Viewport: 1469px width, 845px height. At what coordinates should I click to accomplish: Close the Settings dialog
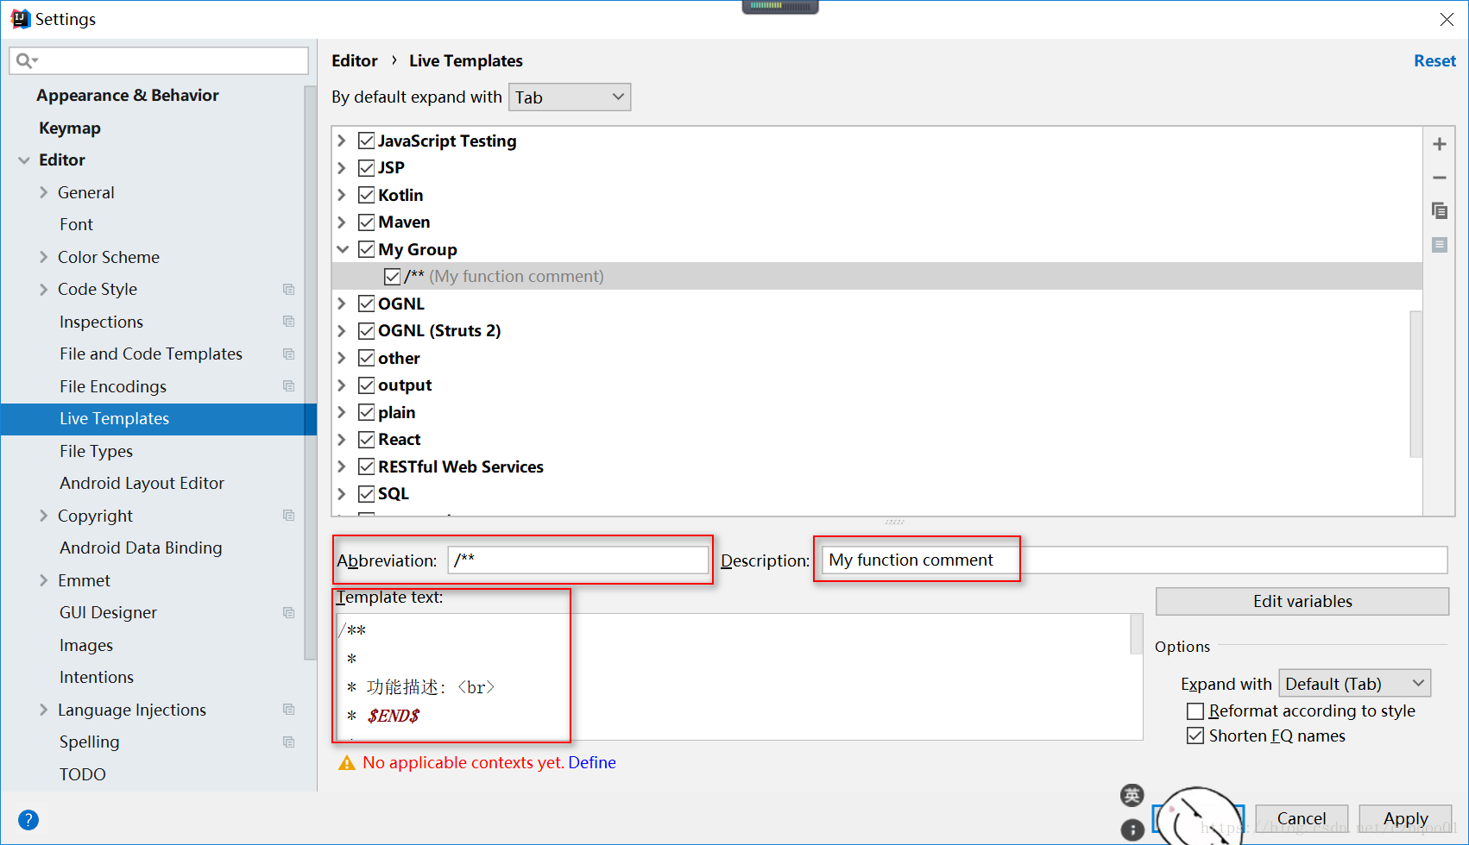tap(1447, 19)
